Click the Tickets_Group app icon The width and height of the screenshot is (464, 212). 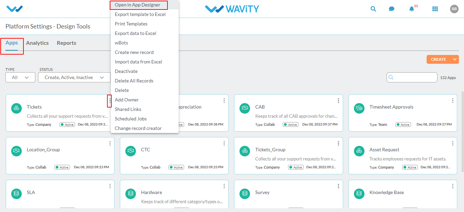pos(245,151)
